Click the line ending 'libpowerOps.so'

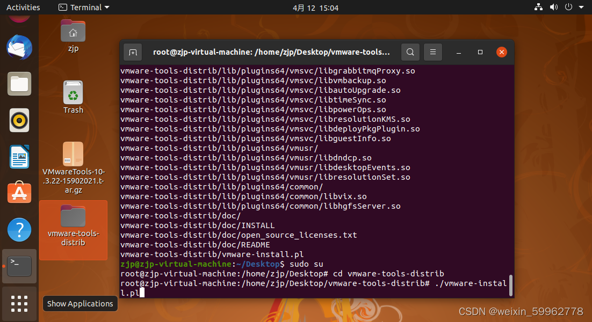[253, 109]
